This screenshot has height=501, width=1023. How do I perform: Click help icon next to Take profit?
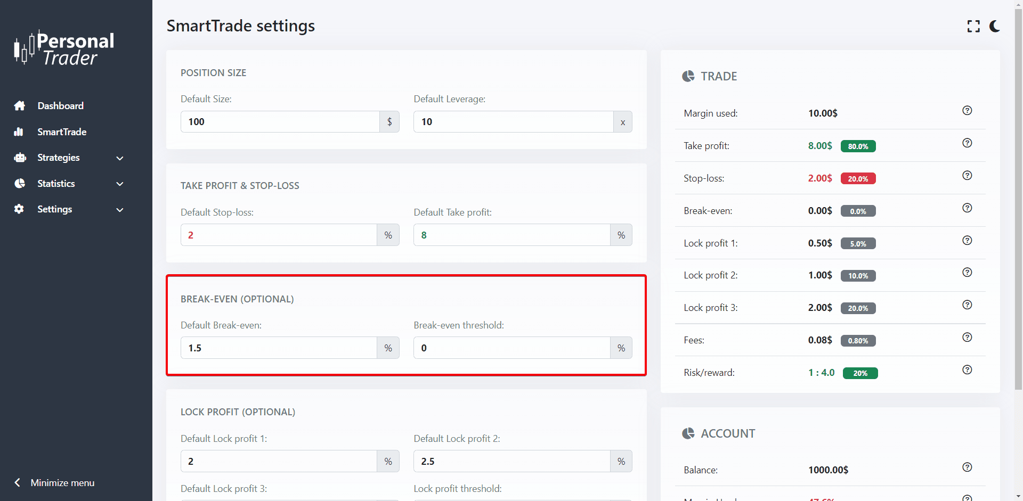[967, 143]
